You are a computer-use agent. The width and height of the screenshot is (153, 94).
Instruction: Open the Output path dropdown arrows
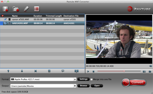click(x=75, y=86)
